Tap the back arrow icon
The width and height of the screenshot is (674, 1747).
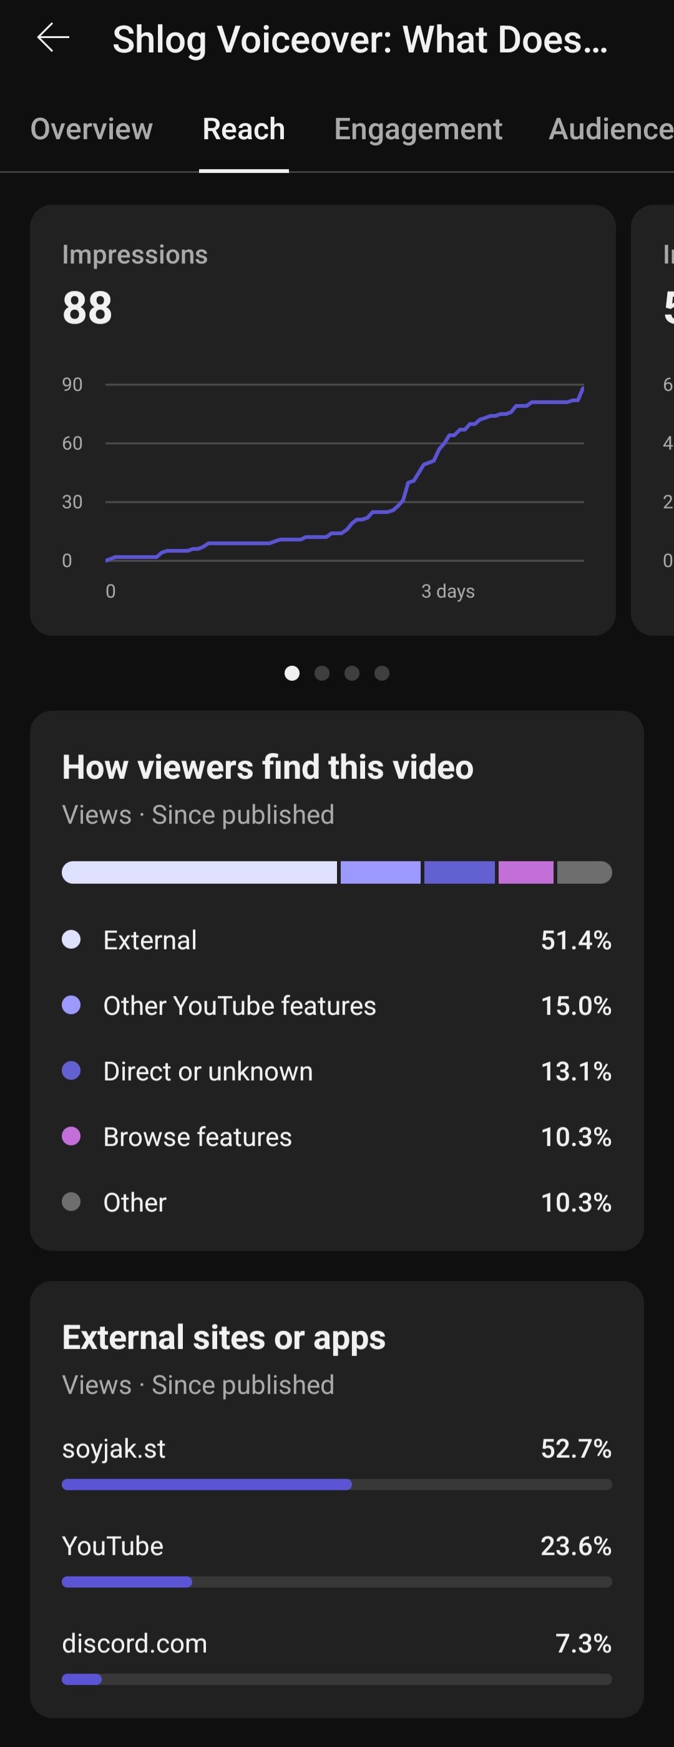coord(53,38)
